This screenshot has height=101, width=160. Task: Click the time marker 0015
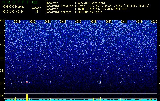click(78, 22)
